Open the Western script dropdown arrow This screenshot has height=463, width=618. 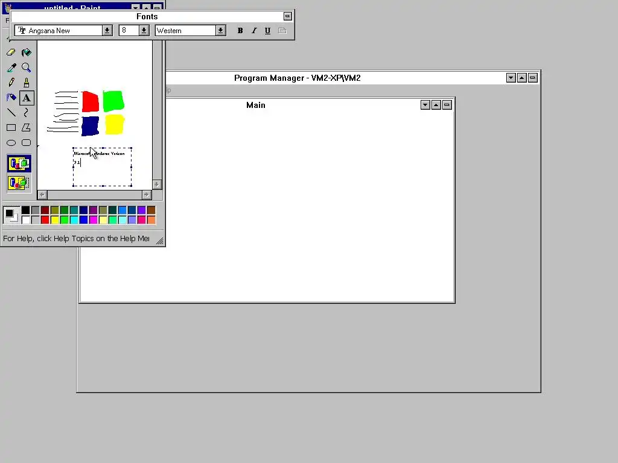coord(220,31)
